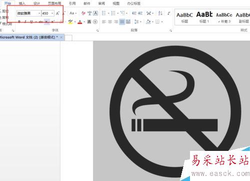The width and height of the screenshot is (250, 181).
Task: Apply the 副标题 style
Action: 243,17
